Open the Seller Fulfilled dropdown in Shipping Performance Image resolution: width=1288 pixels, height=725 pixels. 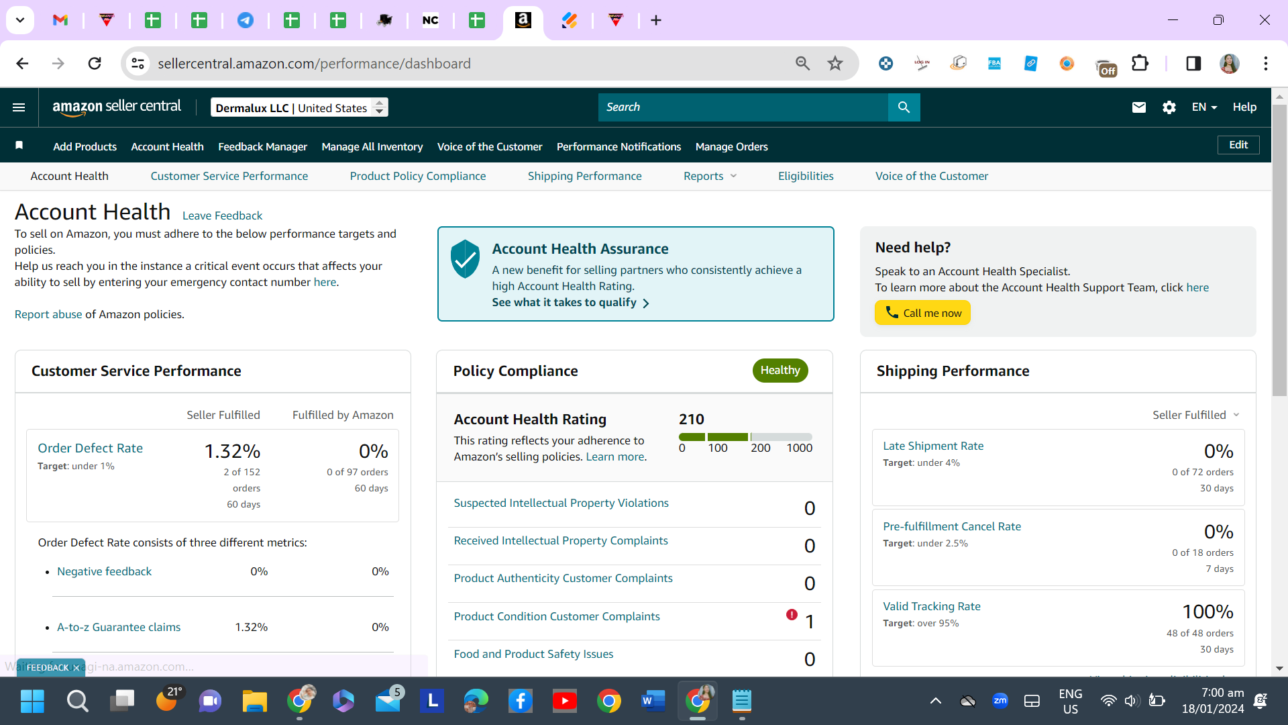pyautogui.click(x=1196, y=415)
